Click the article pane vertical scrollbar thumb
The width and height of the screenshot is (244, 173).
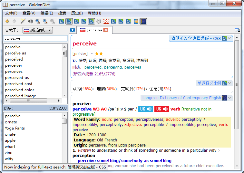[x=237, y=85]
